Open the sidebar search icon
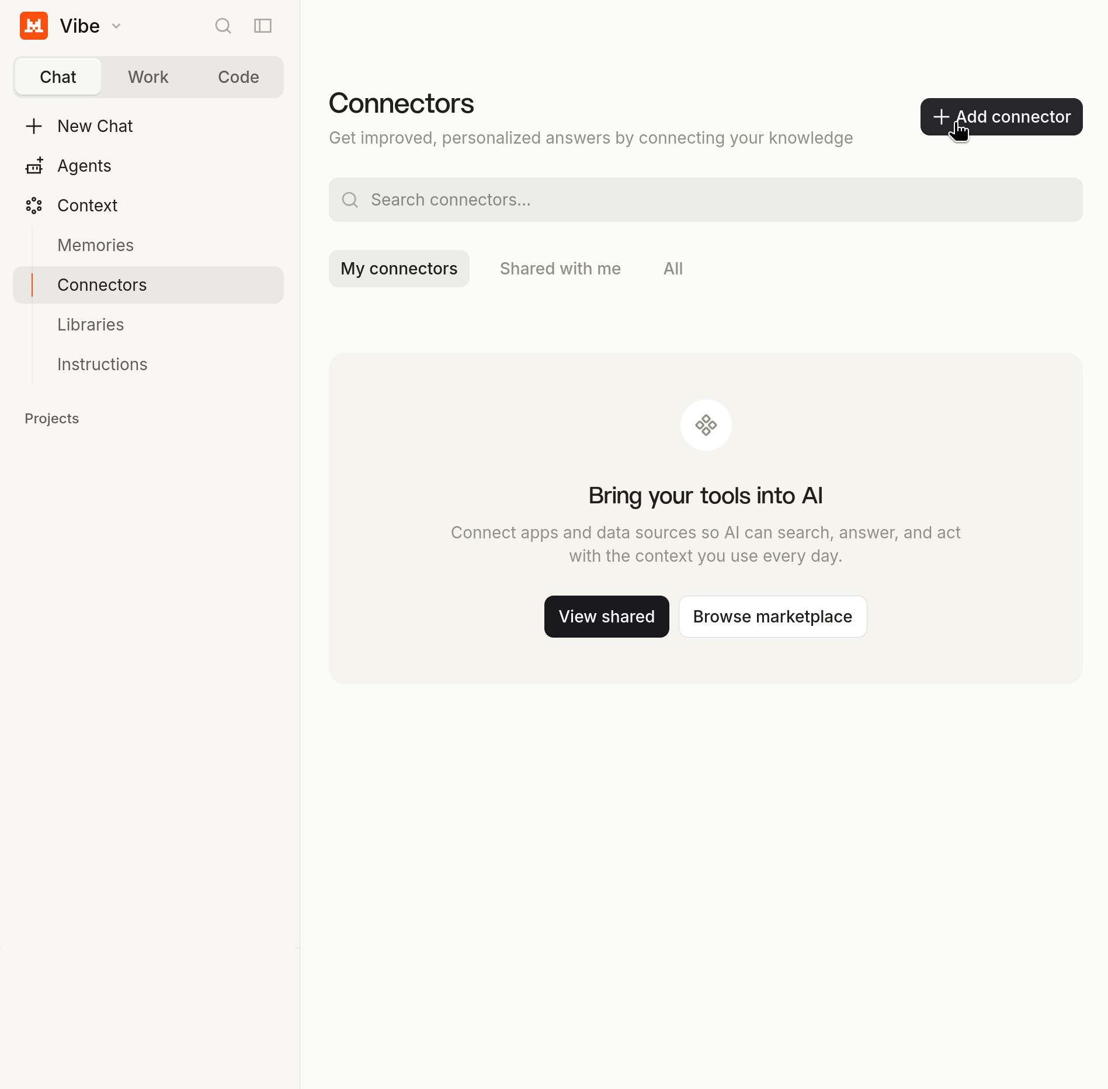 (223, 26)
